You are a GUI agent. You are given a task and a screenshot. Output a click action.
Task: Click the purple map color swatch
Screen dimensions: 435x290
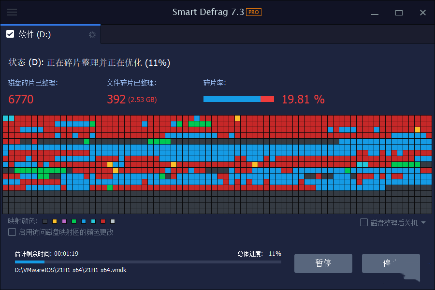(x=64, y=221)
